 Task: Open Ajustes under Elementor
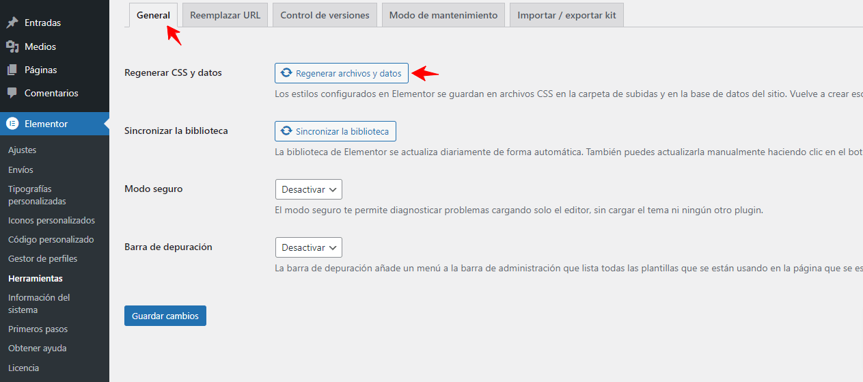(x=23, y=150)
